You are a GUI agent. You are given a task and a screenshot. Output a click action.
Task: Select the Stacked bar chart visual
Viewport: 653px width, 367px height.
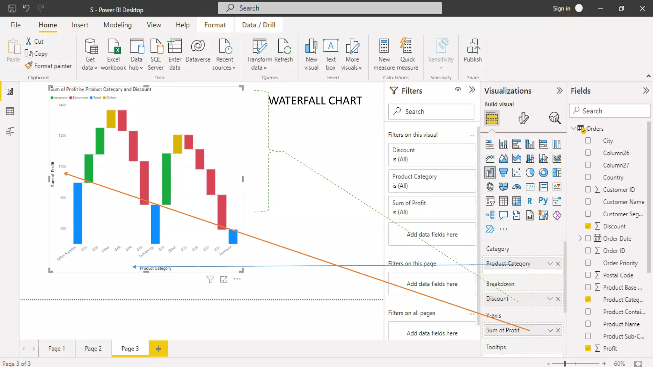490,144
